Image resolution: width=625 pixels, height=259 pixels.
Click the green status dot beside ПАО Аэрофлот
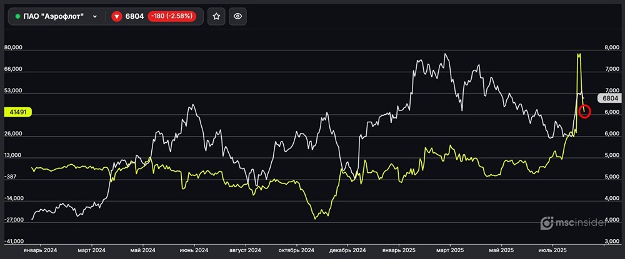[17, 17]
